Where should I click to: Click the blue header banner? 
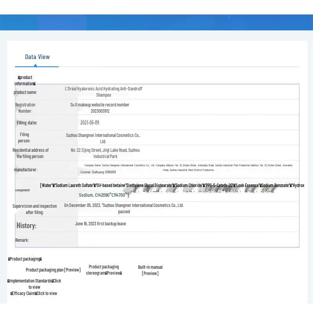tap(156, 22)
